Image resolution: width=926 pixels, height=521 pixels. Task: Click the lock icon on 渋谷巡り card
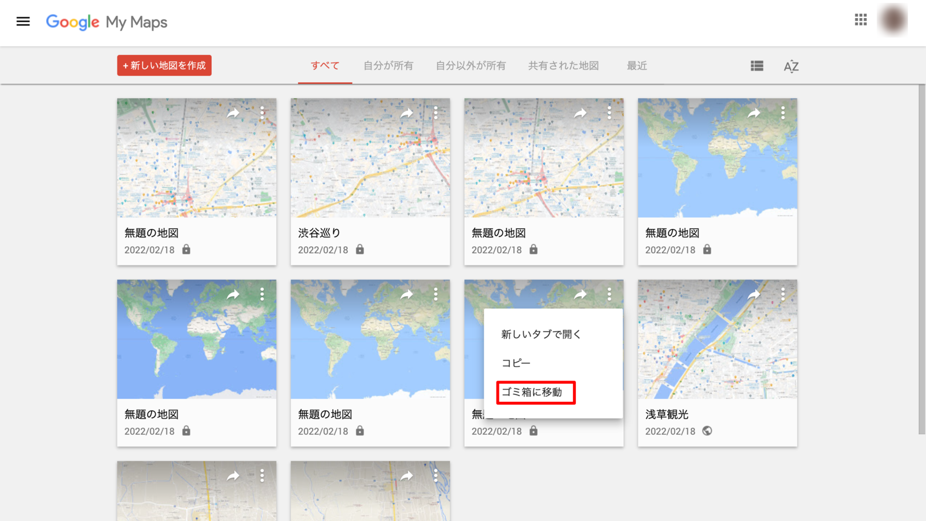[360, 249]
